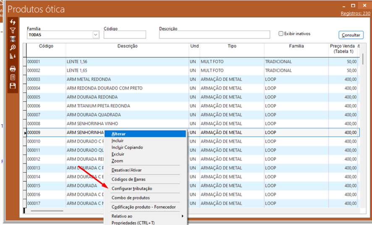The width and height of the screenshot is (372, 225).
Task: Select the zoom magnifier icon
Action: click(x=13, y=48)
